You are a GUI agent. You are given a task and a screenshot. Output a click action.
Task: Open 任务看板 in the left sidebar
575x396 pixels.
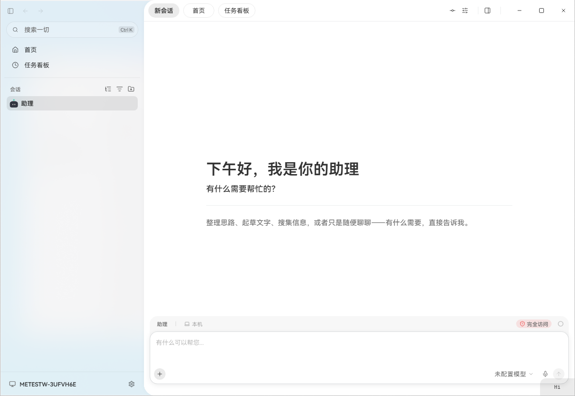pyautogui.click(x=72, y=65)
